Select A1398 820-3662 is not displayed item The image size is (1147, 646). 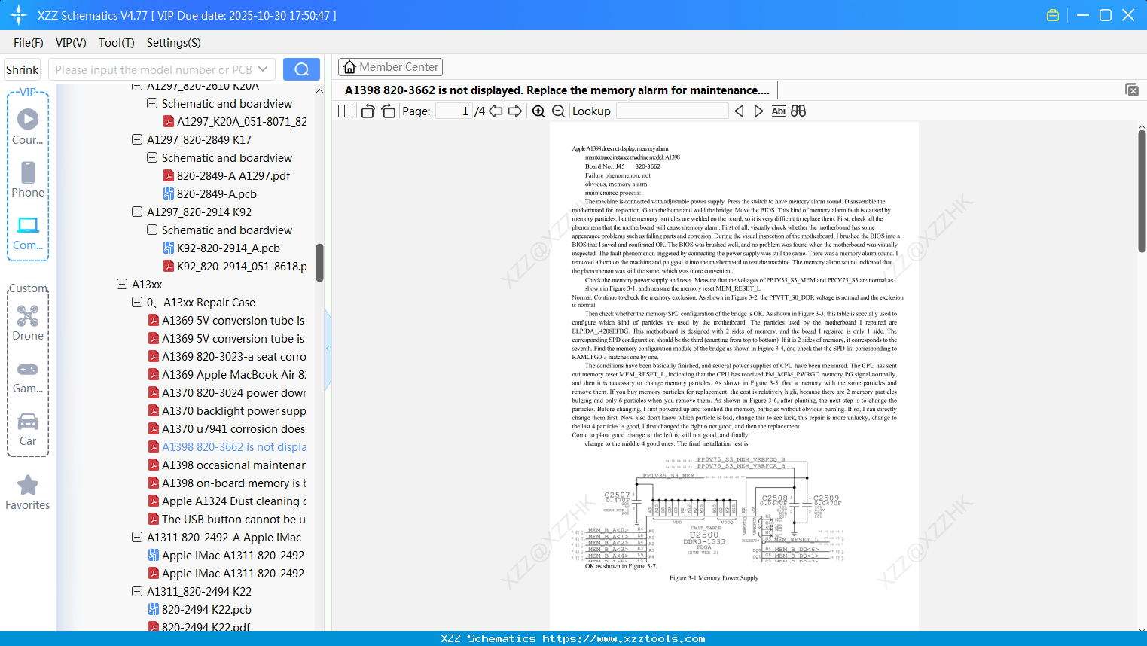[x=227, y=446]
